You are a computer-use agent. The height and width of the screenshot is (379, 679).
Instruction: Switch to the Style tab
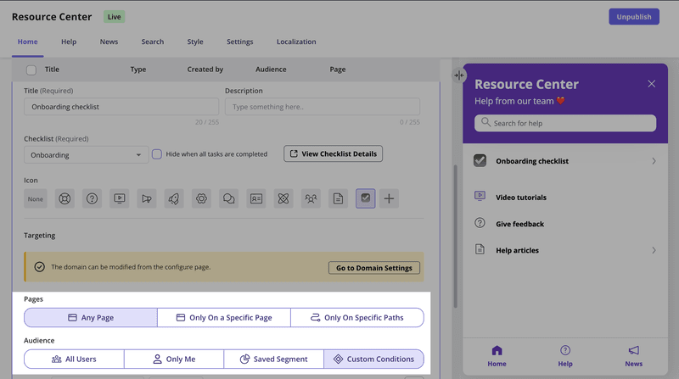[x=195, y=42]
